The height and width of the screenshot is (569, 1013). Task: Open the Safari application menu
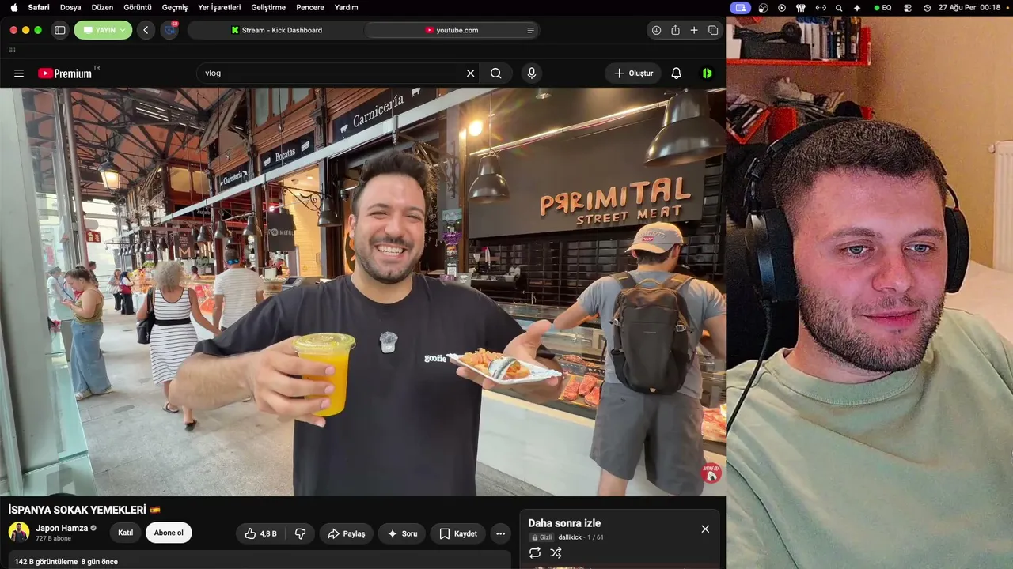pyautogui.click(x=39, y=7)
